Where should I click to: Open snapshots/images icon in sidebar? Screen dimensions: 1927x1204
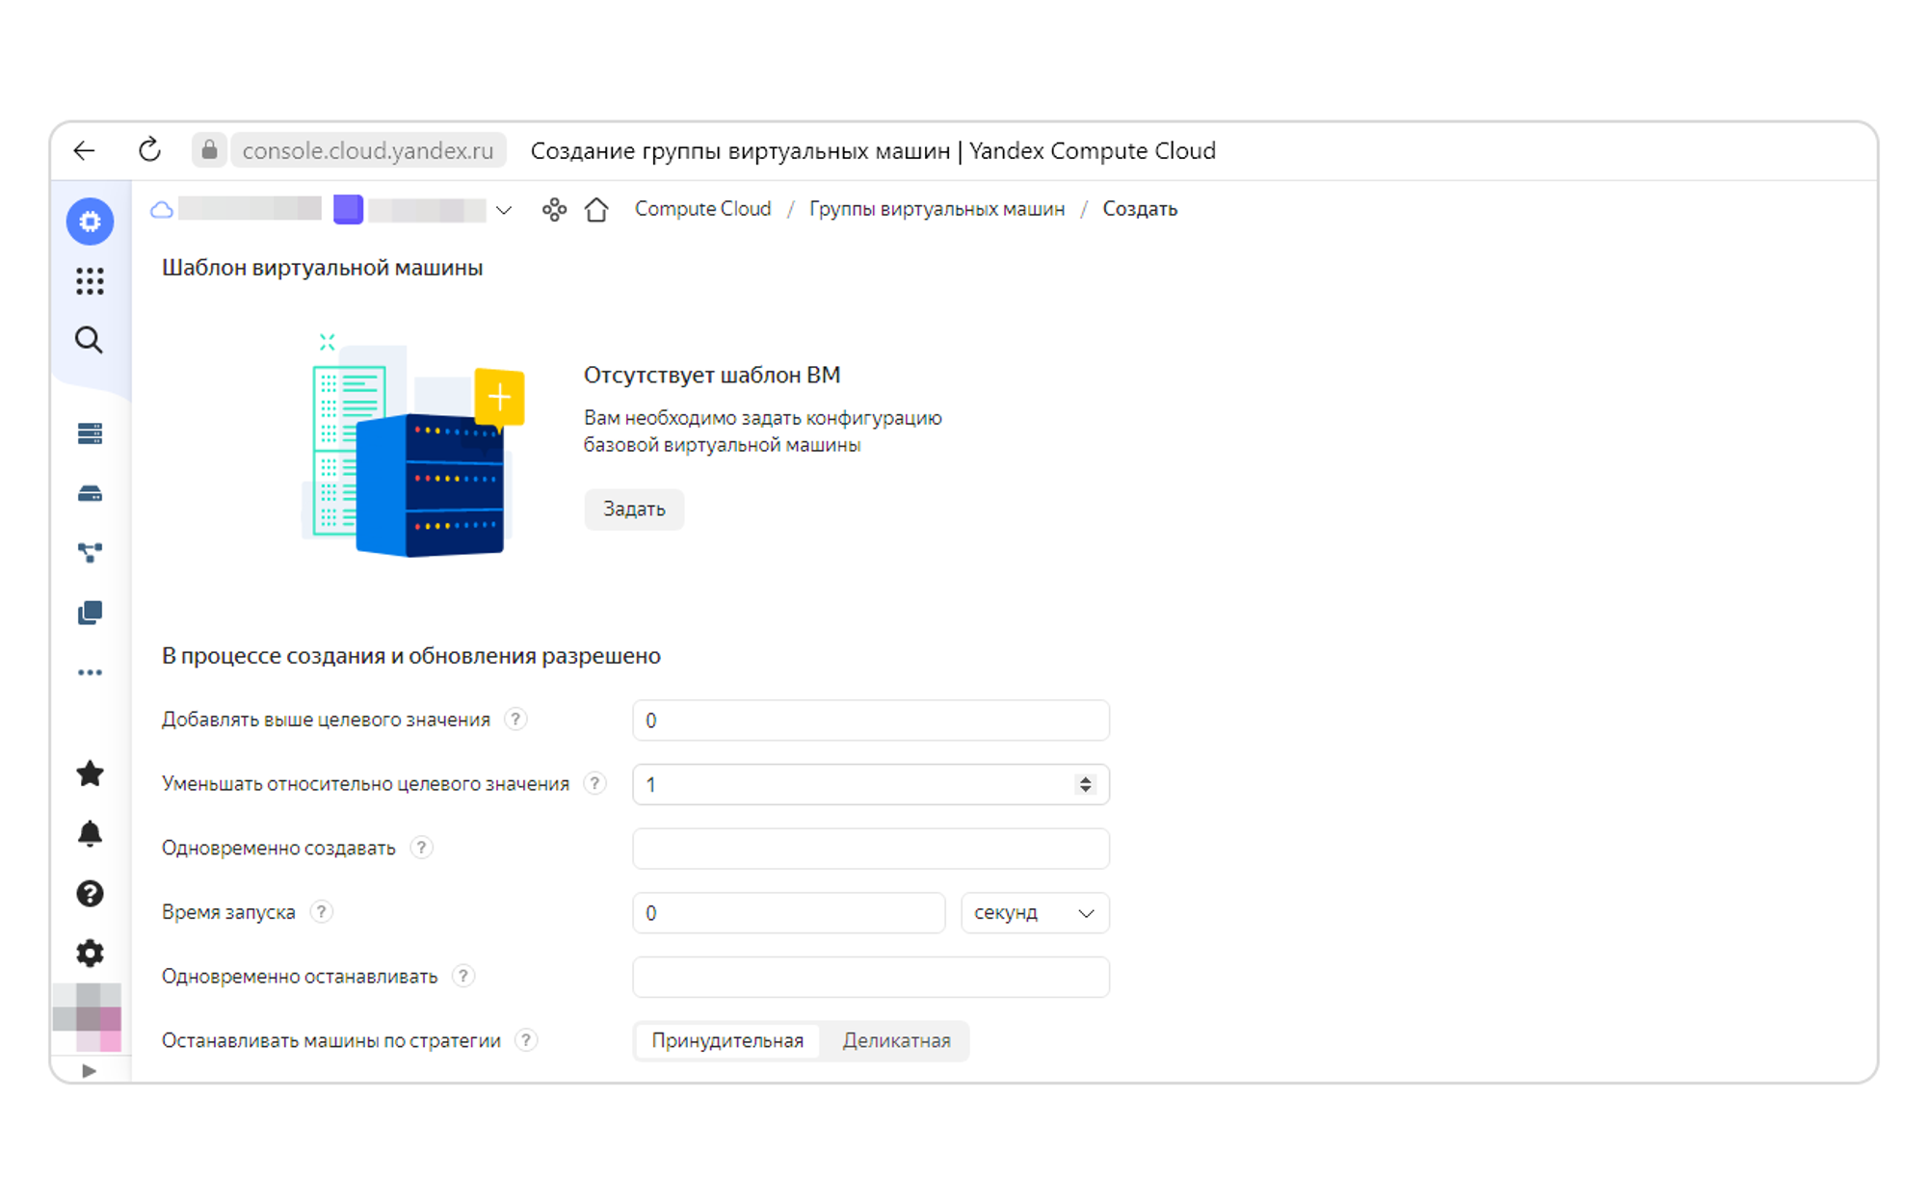pyautogui.click(x=90, y=613)
